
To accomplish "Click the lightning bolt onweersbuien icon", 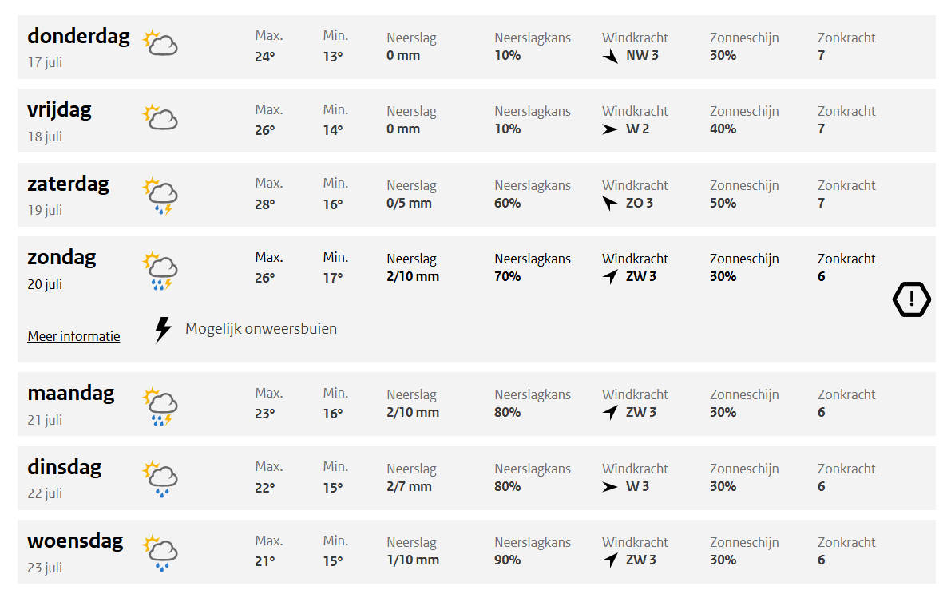I will point(163,329).
